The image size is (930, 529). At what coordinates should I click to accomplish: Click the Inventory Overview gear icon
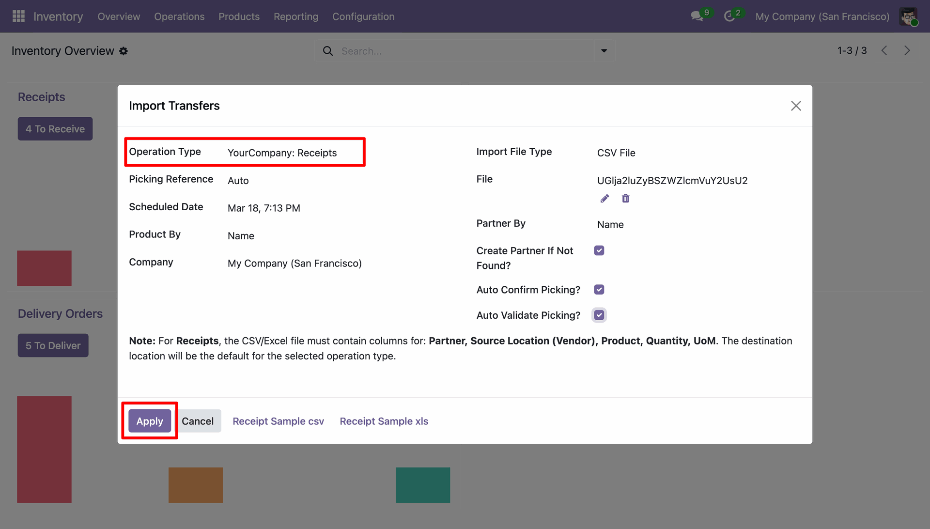[124, 51]
